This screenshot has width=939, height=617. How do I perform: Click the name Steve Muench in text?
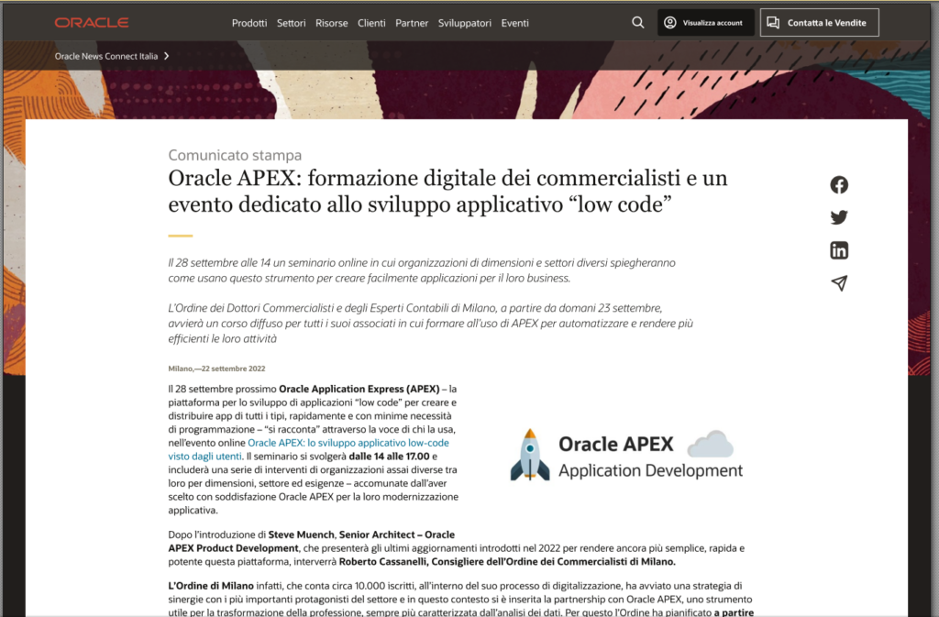[301, 534]
